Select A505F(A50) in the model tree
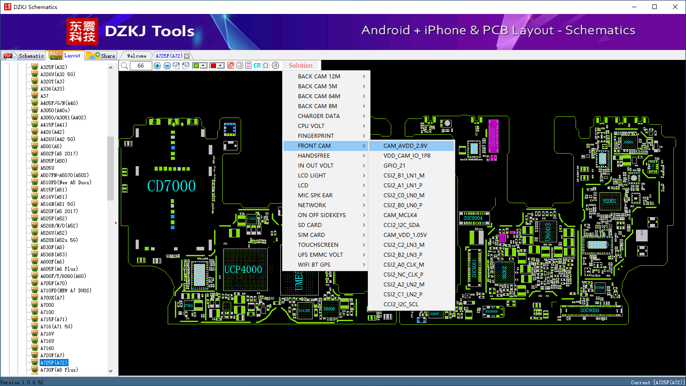Screen dimensions: 686x386 pos(54,161)
